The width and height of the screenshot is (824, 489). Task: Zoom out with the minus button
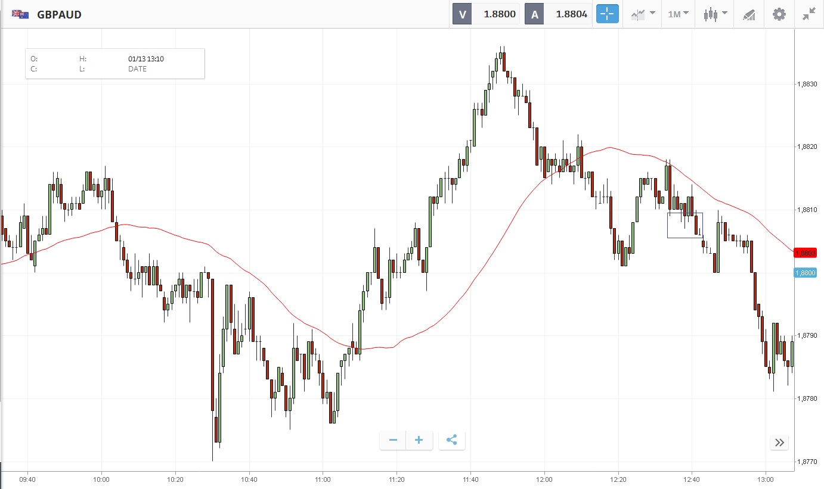(x=393, y=440)
